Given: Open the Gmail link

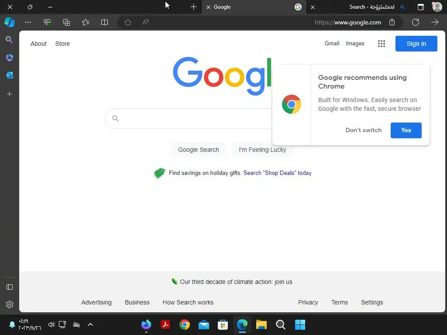Looking at the screenshot, I should tap(332, 44).
